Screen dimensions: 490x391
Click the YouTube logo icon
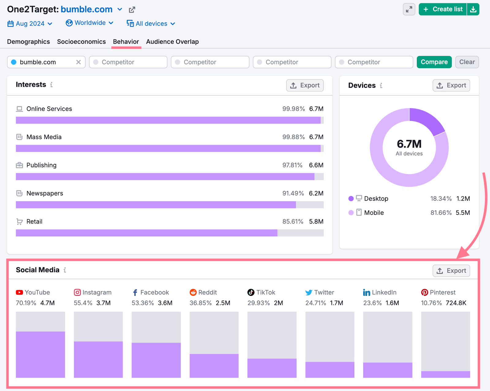(19, 293)
